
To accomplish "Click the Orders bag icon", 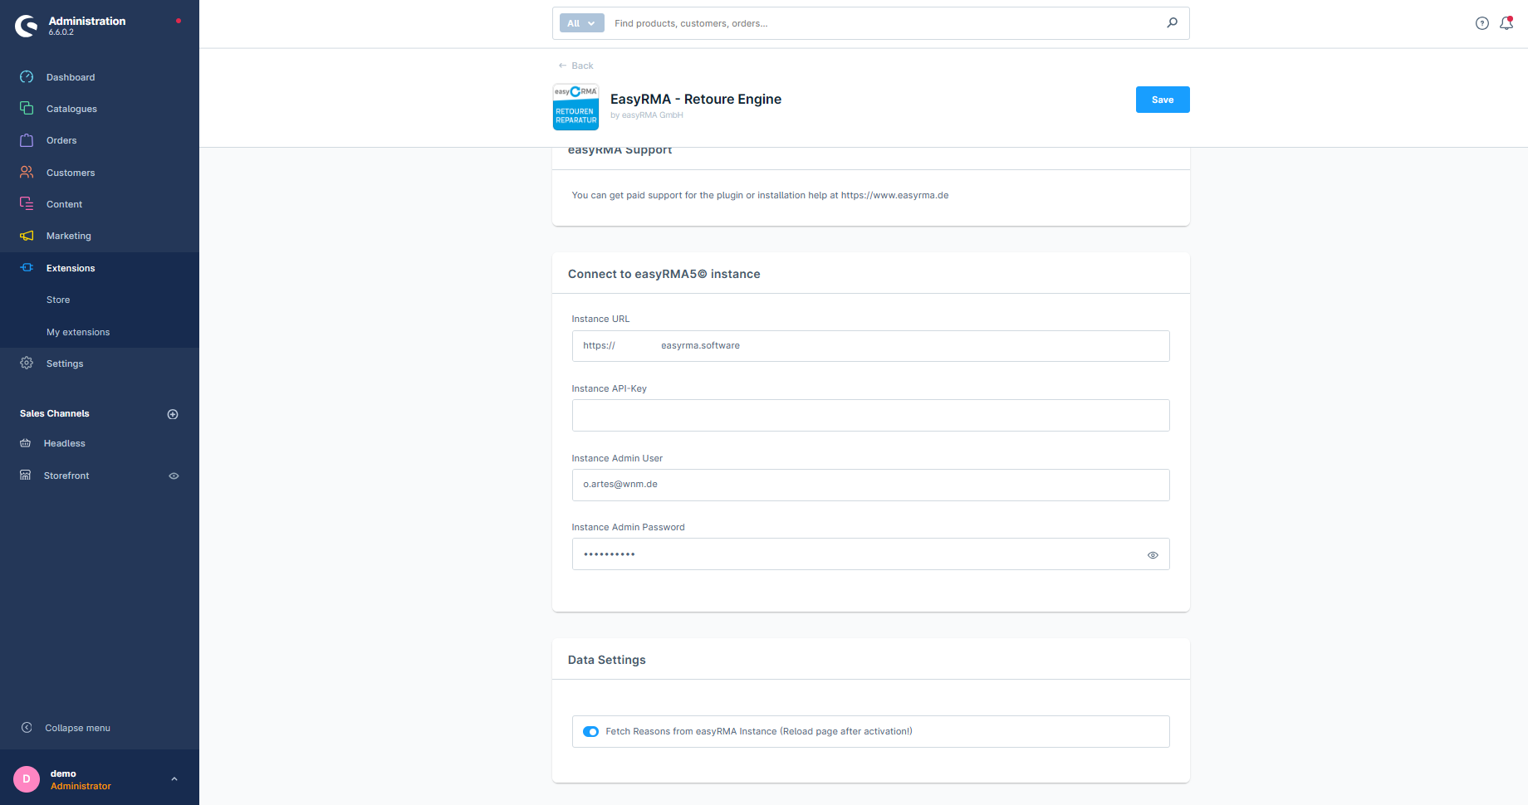I will [27, 140].
